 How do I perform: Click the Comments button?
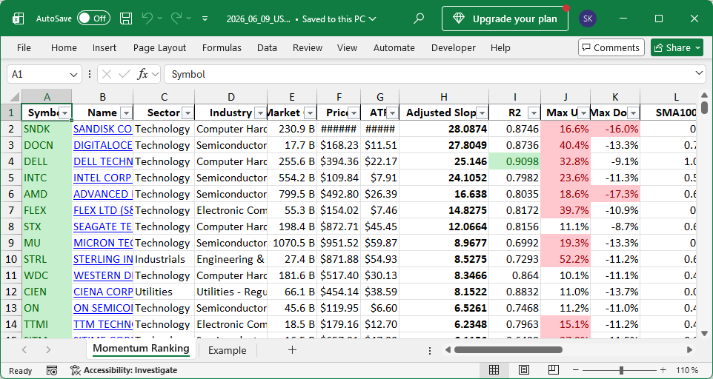point(611,47)
